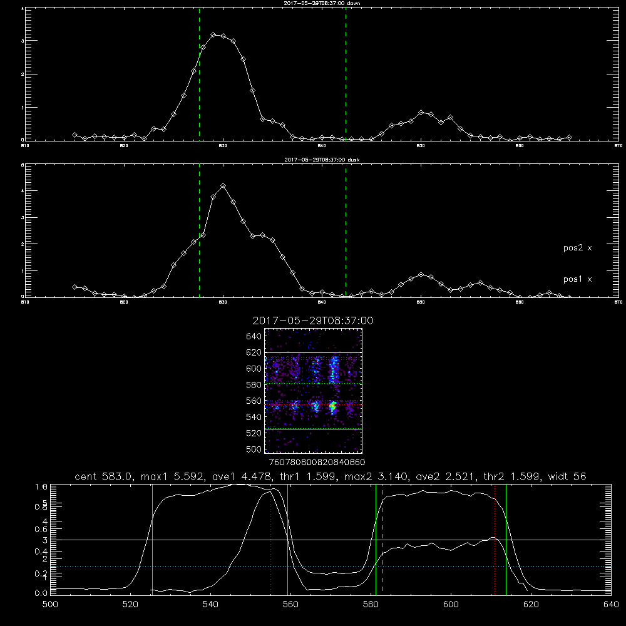626x626 pixels.
Task: Click the 560 label on the bottom plot x-axis
Action: (x=290, y=605)
